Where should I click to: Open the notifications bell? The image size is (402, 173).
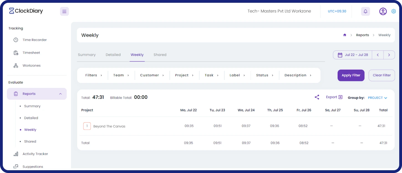pyautogui.click(x=365, y=11)
